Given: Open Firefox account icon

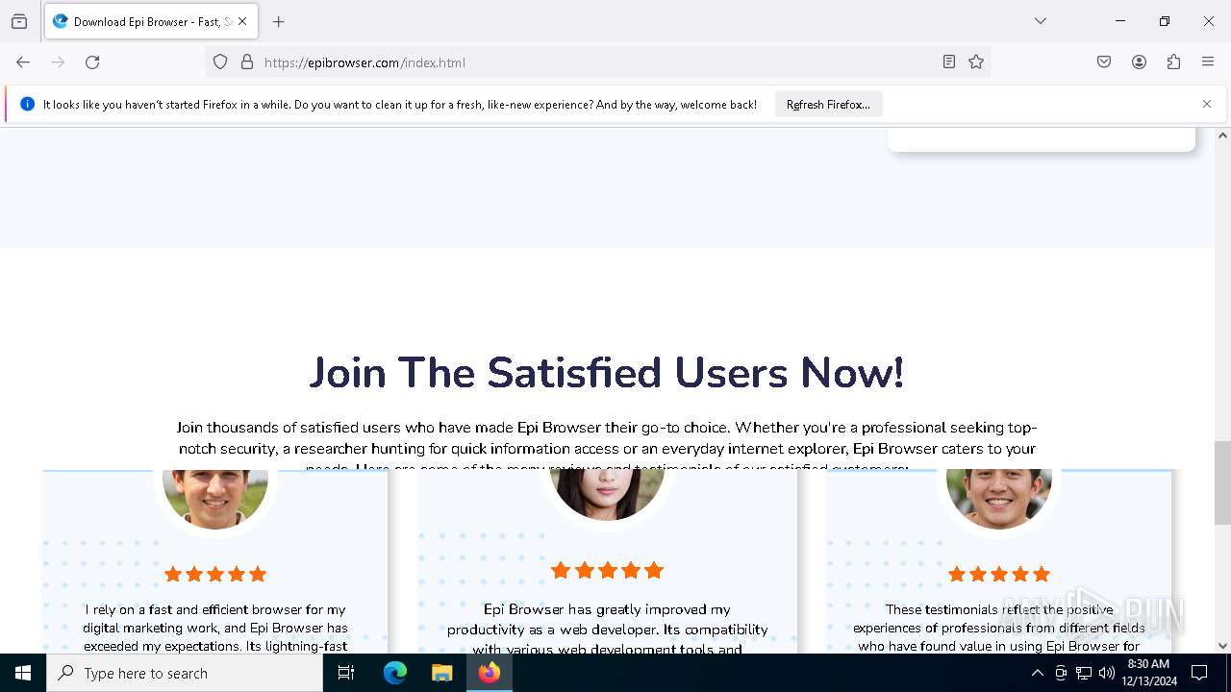Looking at the screenshot, I should click(1139, 62).
